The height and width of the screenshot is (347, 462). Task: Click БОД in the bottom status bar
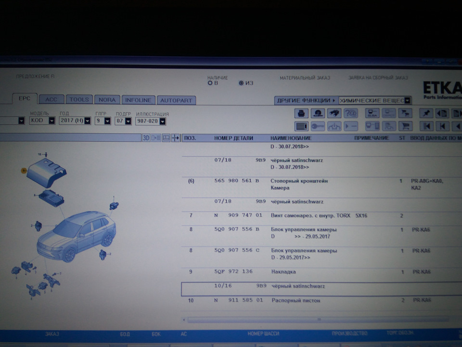tap(125, 334)
